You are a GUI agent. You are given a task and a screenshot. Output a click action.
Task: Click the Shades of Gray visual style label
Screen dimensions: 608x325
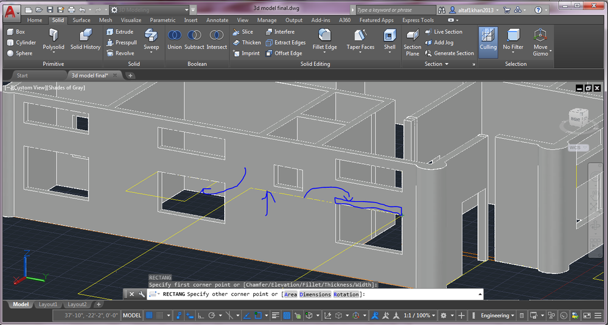point(66,88)
